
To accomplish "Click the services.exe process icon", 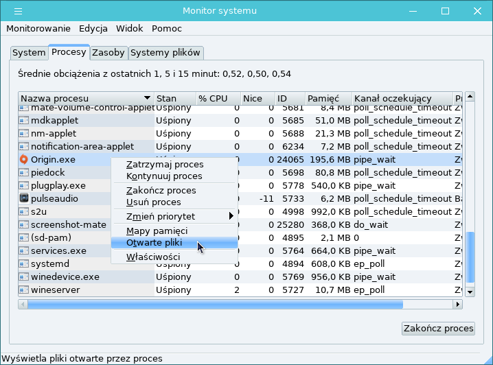I will point(24,251).
